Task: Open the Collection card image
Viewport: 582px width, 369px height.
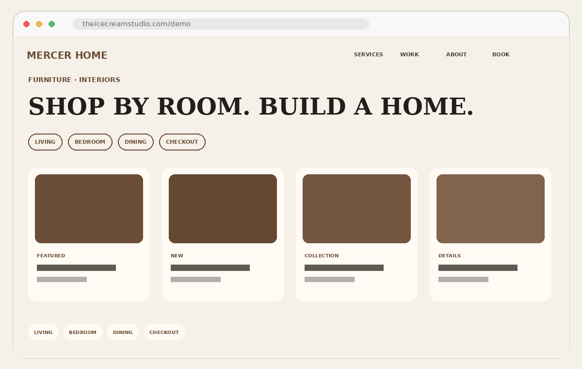Action: coord(356,209)
